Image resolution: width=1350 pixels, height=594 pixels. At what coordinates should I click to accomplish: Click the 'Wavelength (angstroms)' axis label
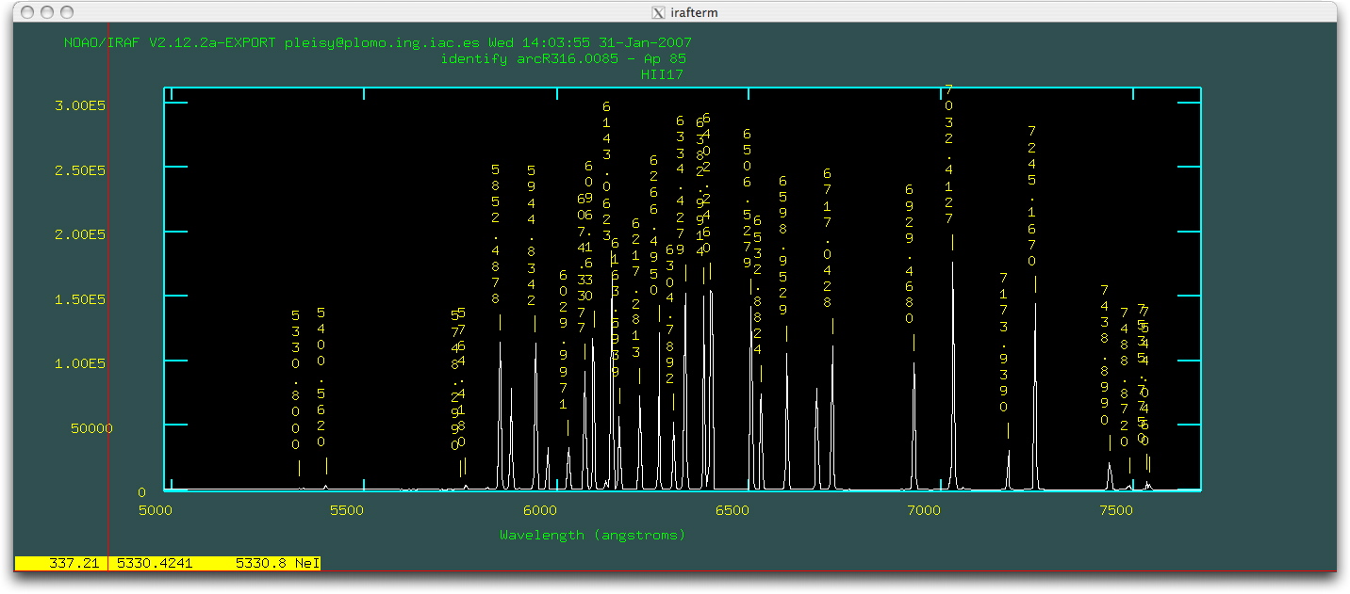coord(592,535)
